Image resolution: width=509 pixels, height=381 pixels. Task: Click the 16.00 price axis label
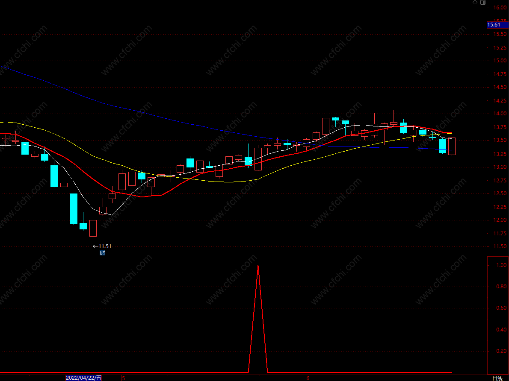pyautogui.click(x=500, y=7)
